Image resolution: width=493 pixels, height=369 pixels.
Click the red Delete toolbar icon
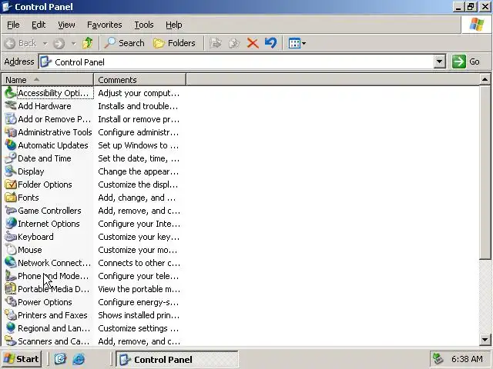[x=253, y=43]
